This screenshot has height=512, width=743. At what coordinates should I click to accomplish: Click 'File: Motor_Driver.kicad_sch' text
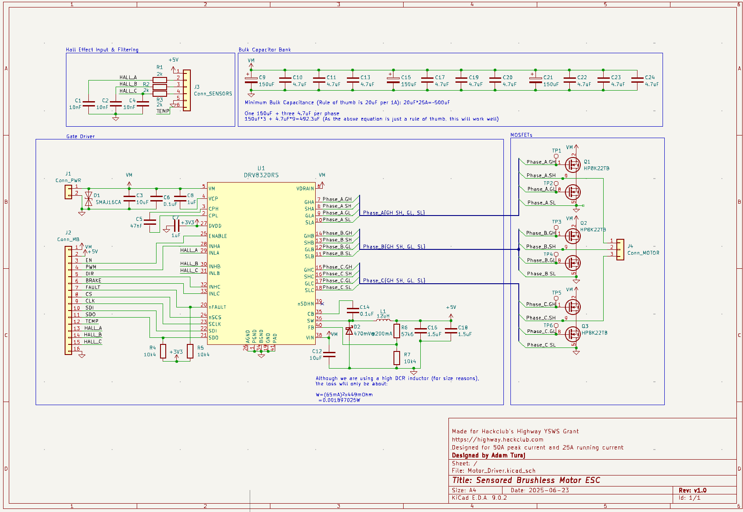coord(494,471)
